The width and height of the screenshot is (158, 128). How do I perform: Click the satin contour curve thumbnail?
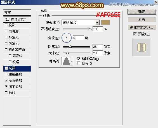pos(66,61)
